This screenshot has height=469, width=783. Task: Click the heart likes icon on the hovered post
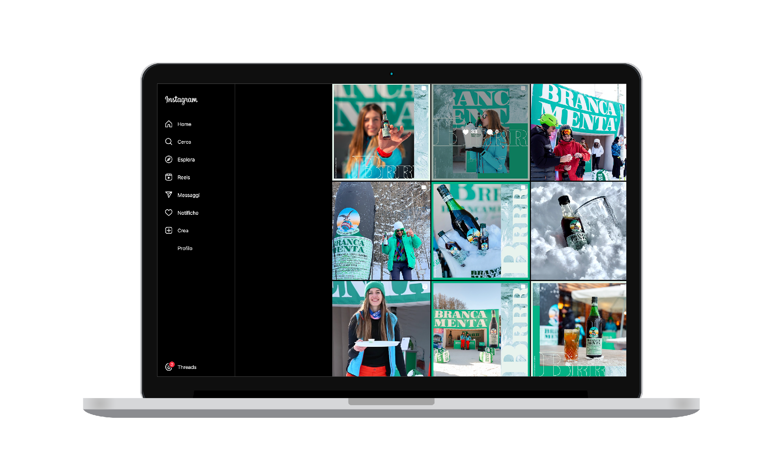point(466,132)
